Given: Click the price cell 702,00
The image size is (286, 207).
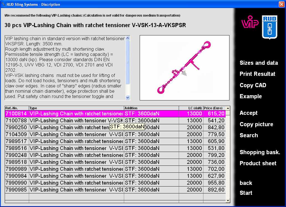Looking at the screenshot, I should point(214,169).
